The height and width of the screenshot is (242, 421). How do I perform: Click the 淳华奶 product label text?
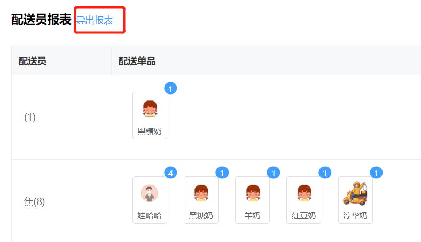click(355, 216)
